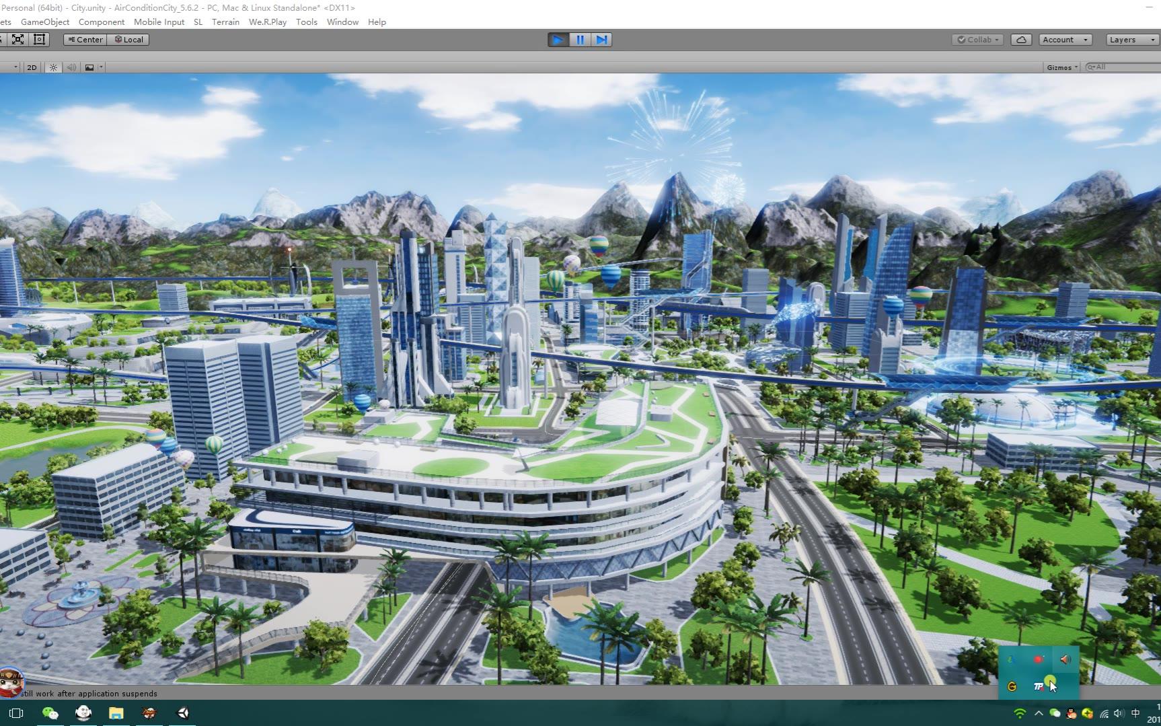The height and width of the screenshot is (726, 1161).
Task: Open Unity cloud services
Action: [x=1021, y=40]
